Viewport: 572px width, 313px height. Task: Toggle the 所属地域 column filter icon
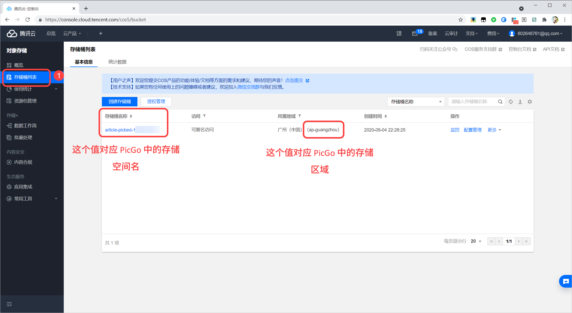[300, 116]
